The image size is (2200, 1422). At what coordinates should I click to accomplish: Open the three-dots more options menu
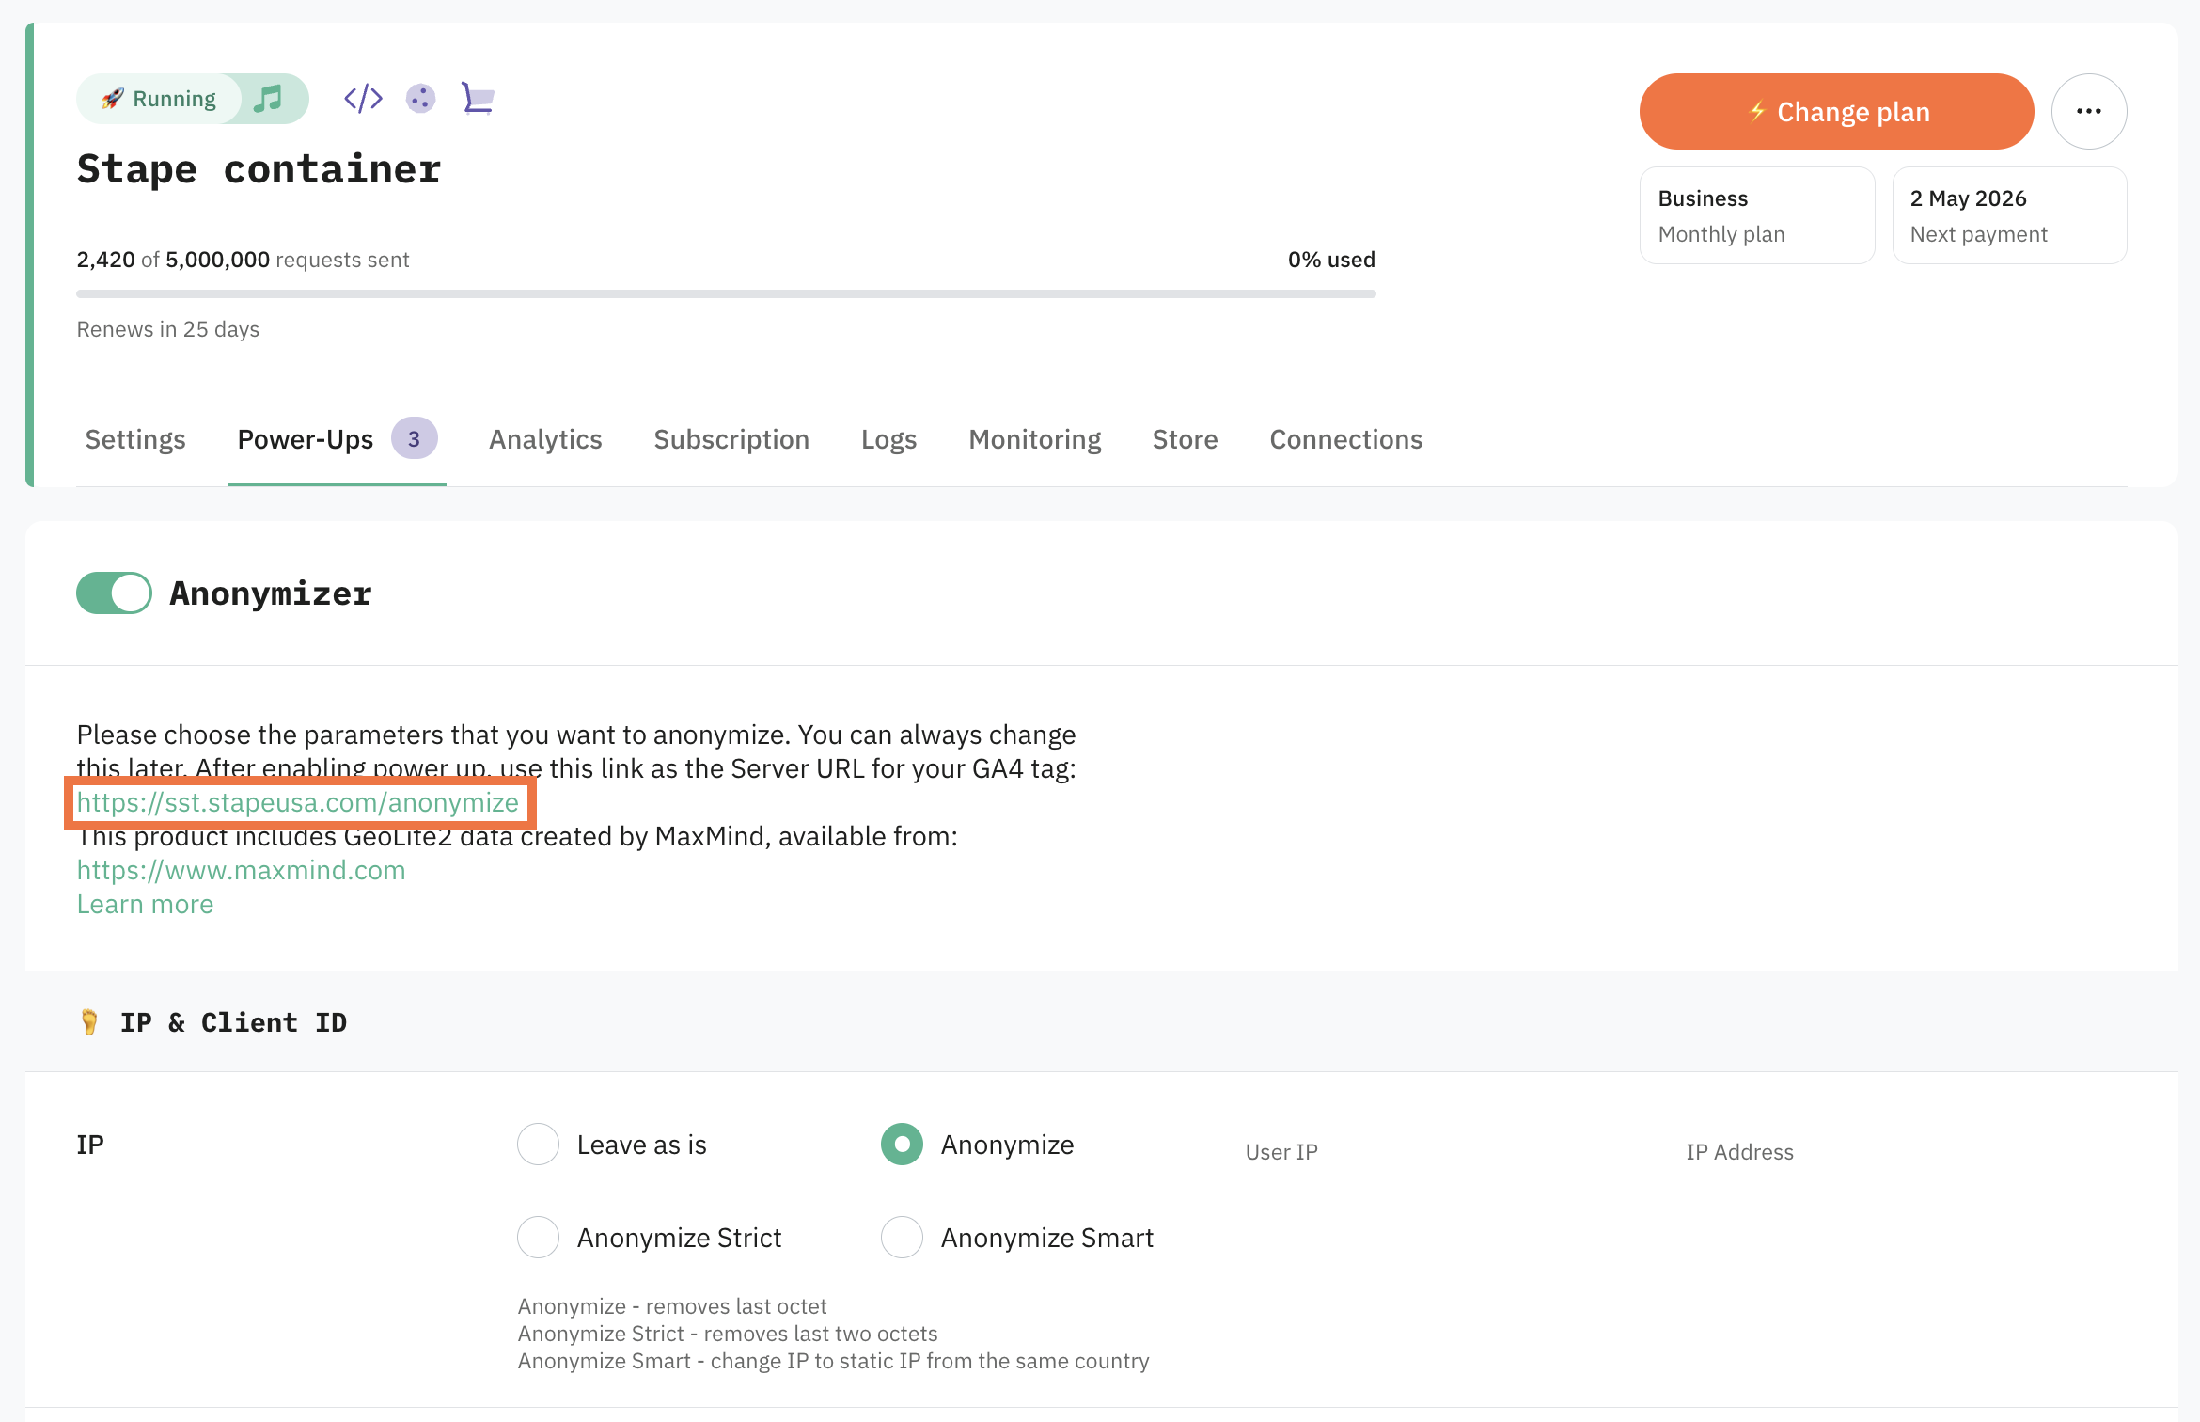pos(2088,111)
